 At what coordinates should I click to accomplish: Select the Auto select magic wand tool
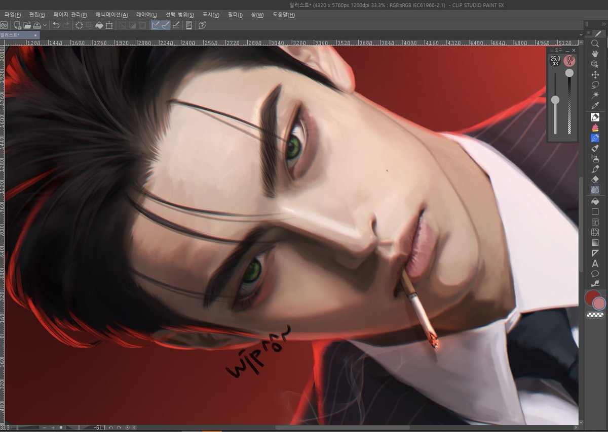pyautogui.click(x=595, y=95)
